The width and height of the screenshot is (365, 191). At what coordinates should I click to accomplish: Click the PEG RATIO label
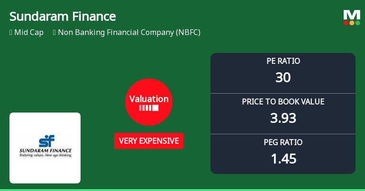(x=283, y=142)
